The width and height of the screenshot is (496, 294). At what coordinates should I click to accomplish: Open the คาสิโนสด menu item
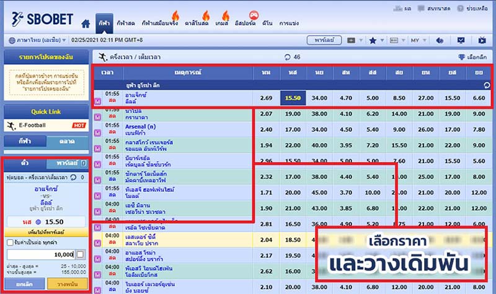(197, 23)
